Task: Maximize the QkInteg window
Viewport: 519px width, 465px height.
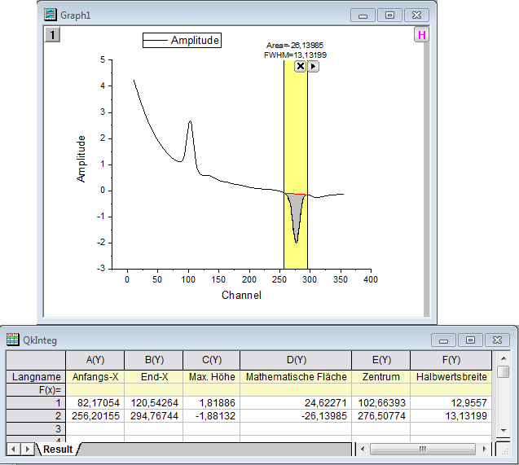Action: point(470,340)
